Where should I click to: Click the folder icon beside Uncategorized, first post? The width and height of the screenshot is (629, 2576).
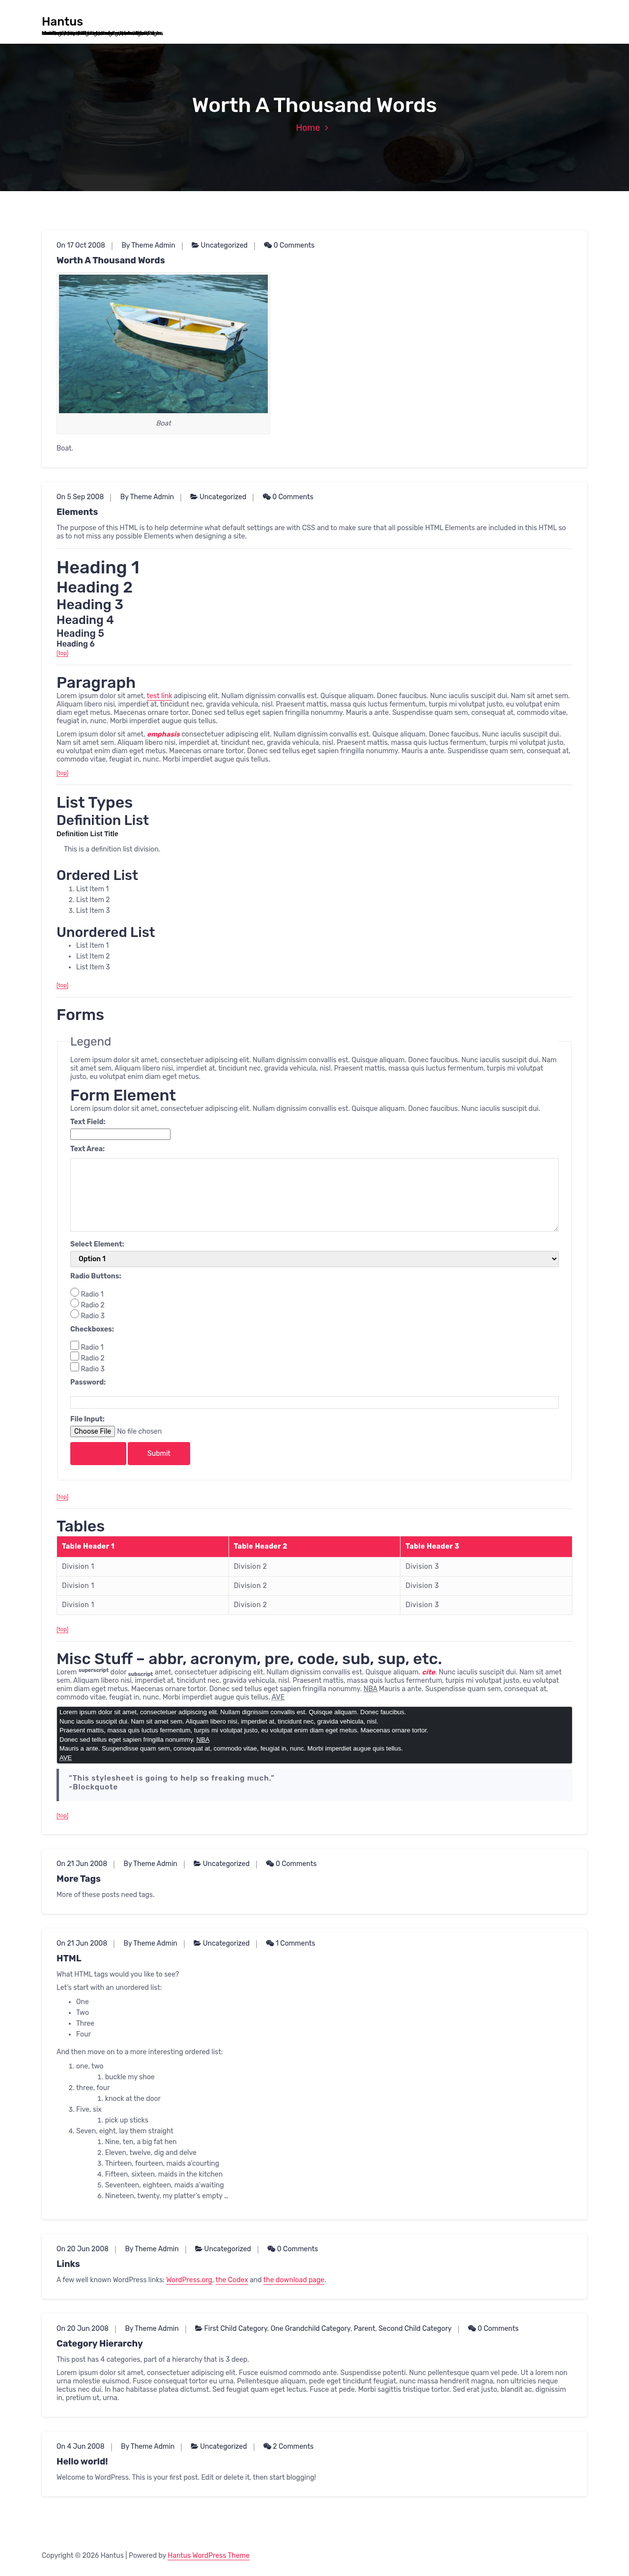195,245
